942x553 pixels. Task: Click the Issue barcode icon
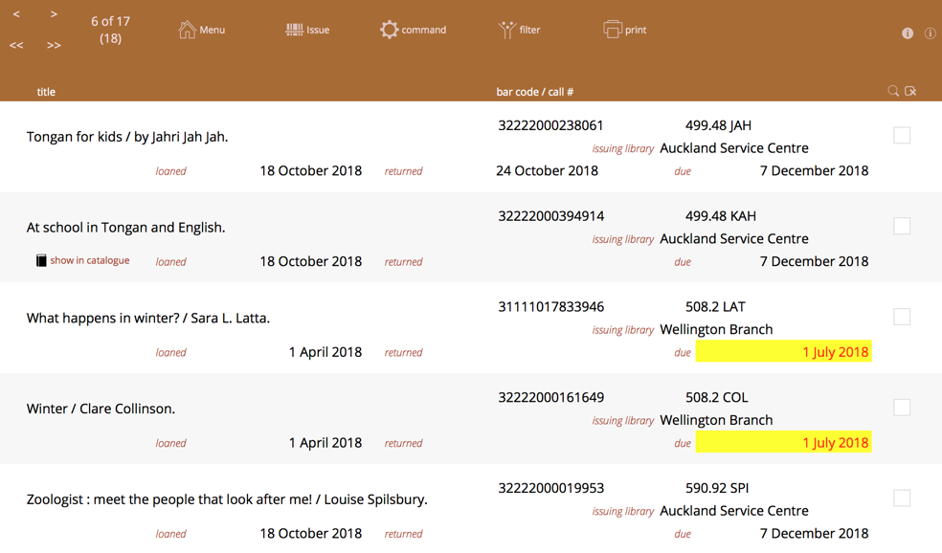pos(294,30)
